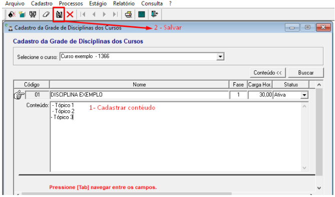Click the Fase column header
Screen dimensions: 335x197
click(238, 84)
